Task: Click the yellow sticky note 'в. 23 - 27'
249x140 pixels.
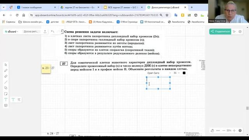Action: click(46, 68)
